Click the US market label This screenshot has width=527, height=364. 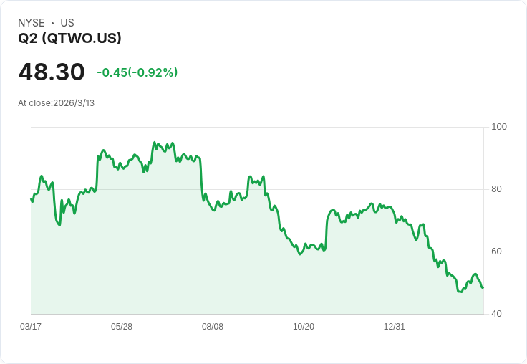pos(67,23)
